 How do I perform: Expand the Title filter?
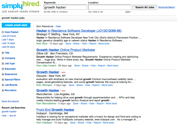click(3, 53)
